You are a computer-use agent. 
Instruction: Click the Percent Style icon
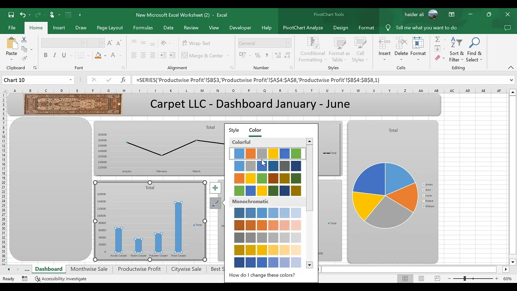point(257,55)
